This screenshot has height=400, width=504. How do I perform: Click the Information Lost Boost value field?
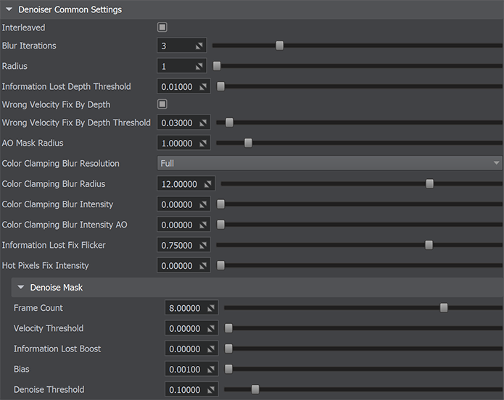click(191, 349)
